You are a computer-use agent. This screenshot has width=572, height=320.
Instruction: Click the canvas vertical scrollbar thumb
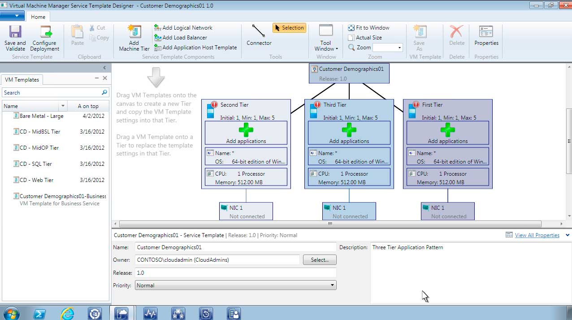pyautogui.click(x=569, y=141)
